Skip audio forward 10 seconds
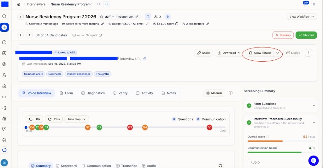The image size is (323, 168). tap(54, 119)
